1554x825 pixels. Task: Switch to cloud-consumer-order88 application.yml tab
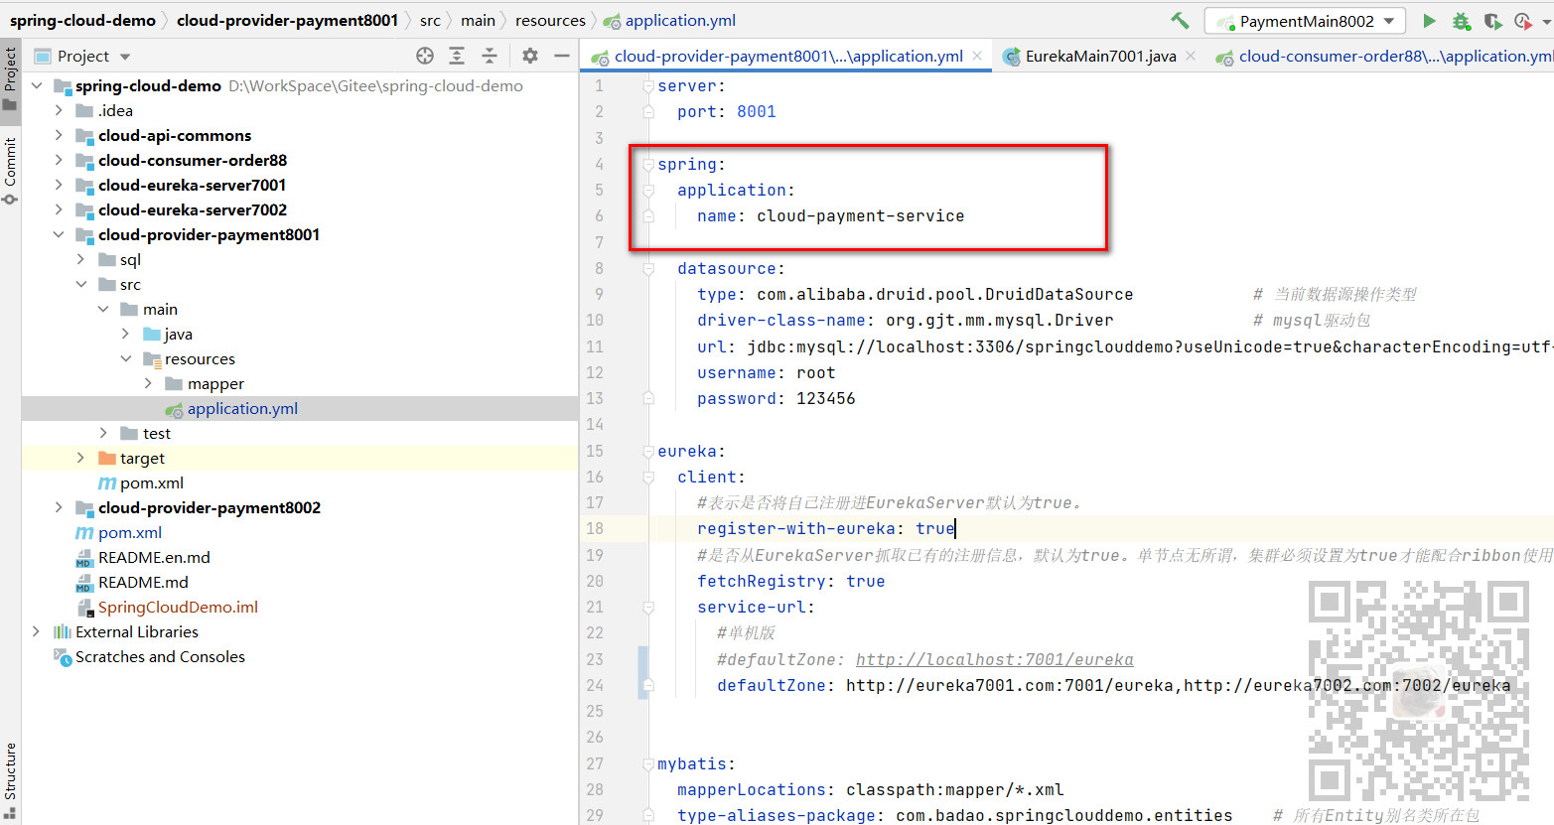point(1384,57)
